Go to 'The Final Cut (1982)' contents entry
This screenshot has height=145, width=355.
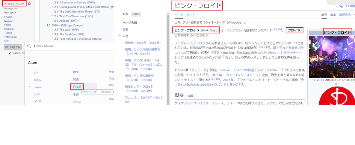click(72, 34)
